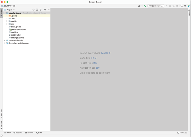Image resolution: width=191 pixels, height=137 pixels.
Task: Open the Event Log
Action: 182,133
